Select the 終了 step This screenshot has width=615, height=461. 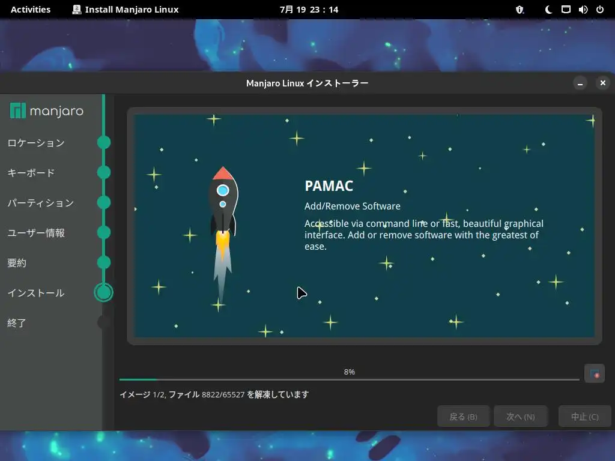coord(17,323)
